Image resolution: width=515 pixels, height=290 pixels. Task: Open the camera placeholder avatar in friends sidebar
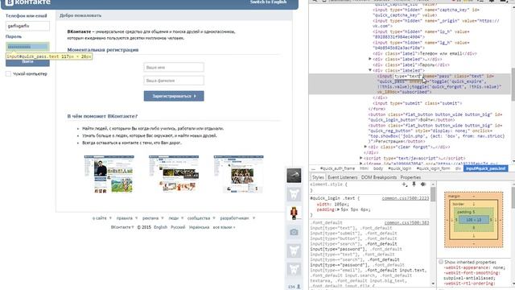(x=294, y=232)
